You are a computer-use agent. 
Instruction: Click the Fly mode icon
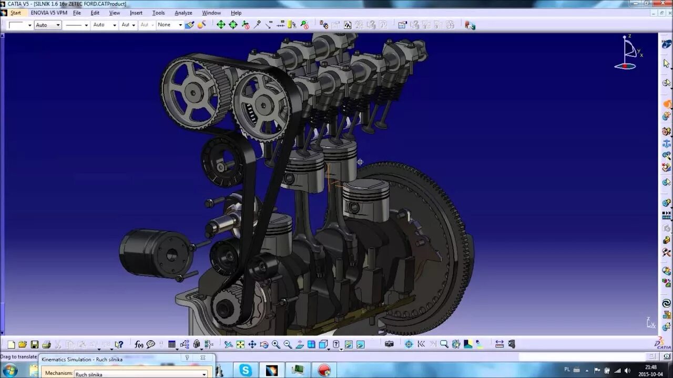228,344
